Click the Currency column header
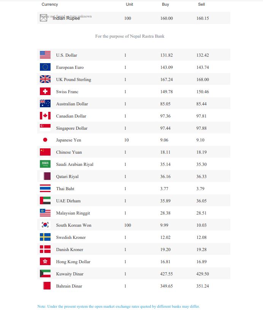 [x=49, y=4]
